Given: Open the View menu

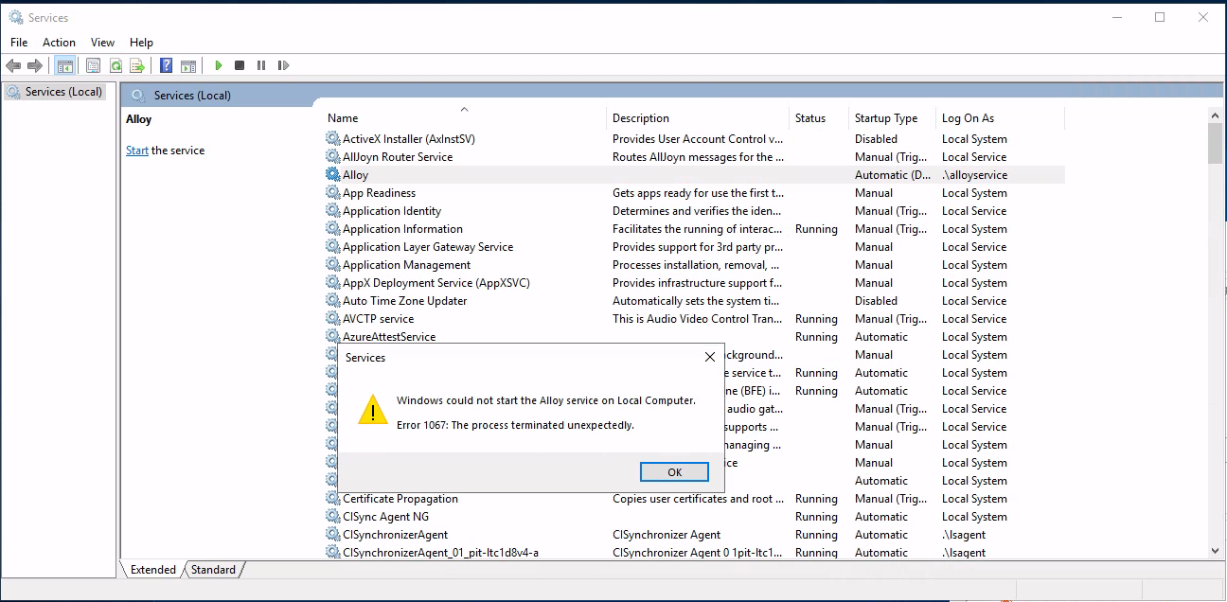Looking at the screenshot, I should pyautogui.click(x=102, y=43).
